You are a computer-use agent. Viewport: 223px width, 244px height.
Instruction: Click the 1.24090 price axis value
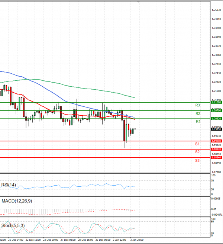pos(216,37)
